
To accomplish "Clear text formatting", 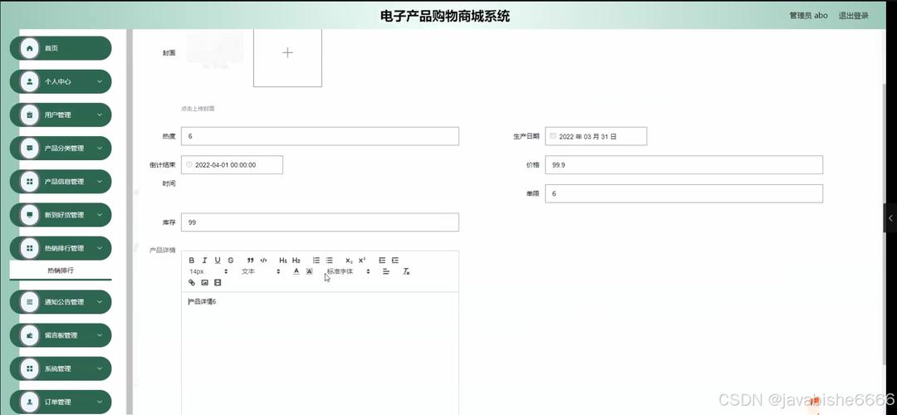I will (406, 271).
